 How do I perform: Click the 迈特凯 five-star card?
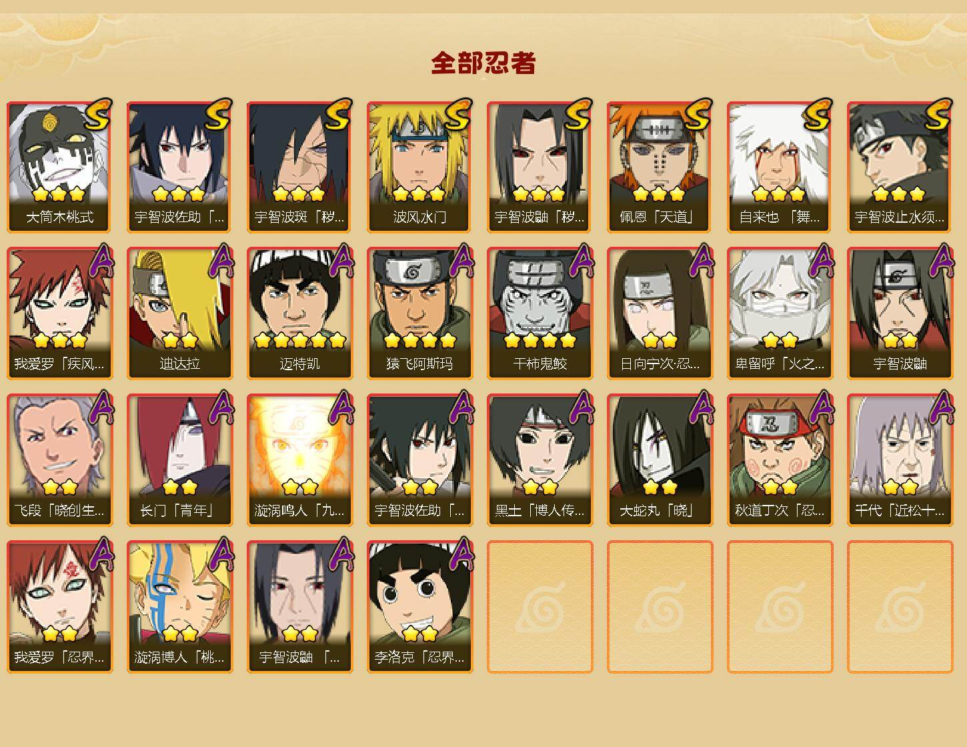pos(300,313)
